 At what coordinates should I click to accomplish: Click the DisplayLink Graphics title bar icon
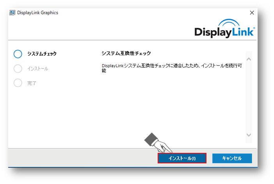(x=12, y=13)
